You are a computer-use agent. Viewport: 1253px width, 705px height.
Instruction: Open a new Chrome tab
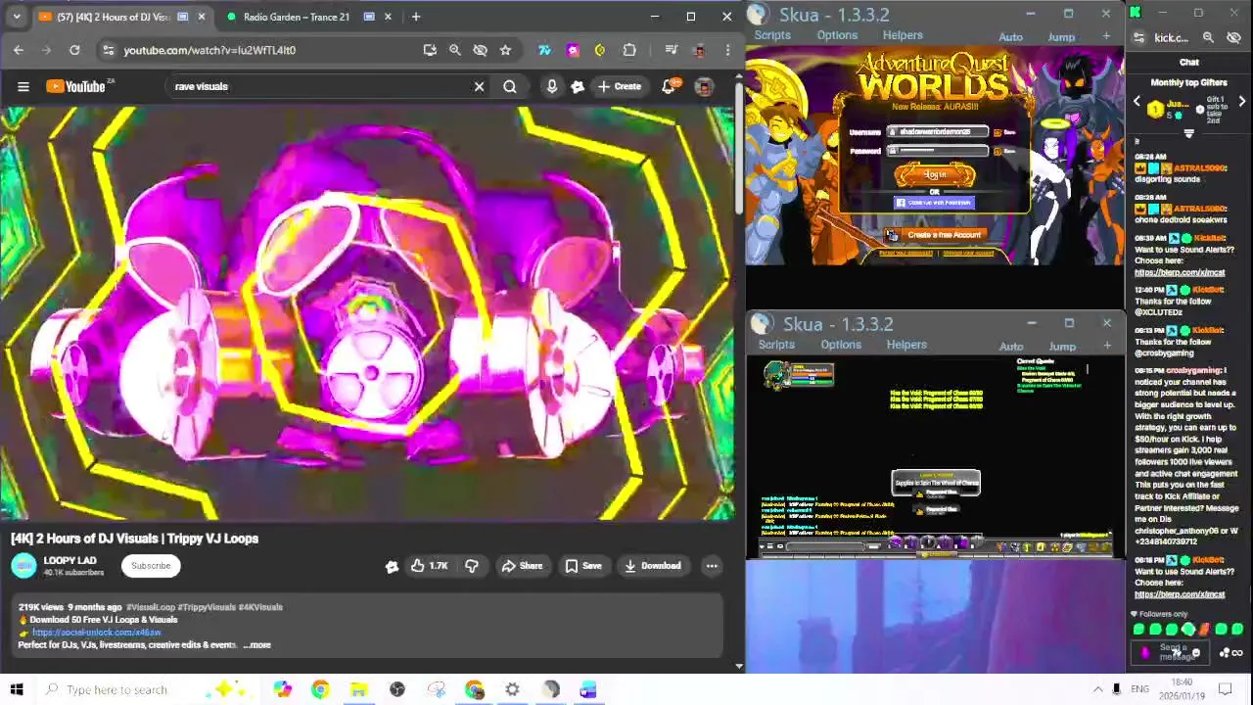[416, 17]
